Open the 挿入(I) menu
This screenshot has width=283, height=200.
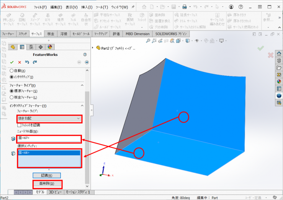86,7
